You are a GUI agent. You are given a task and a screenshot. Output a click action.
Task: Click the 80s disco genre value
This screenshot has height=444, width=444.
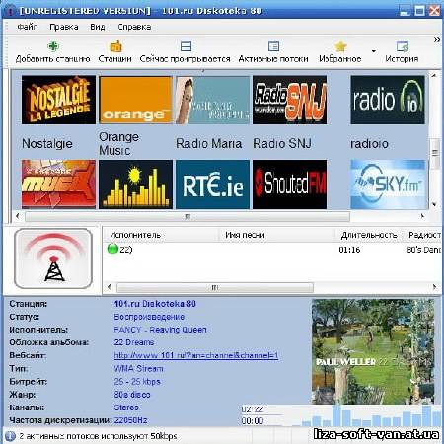132,395
